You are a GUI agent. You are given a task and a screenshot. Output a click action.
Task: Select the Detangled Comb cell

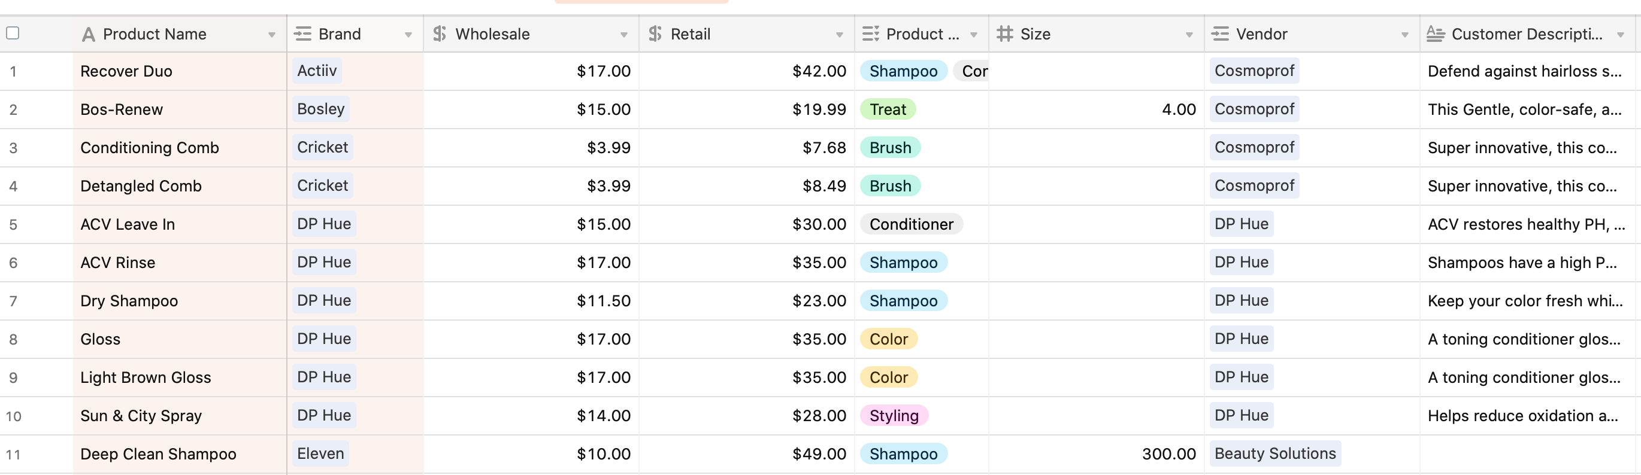tap(180, 186)
